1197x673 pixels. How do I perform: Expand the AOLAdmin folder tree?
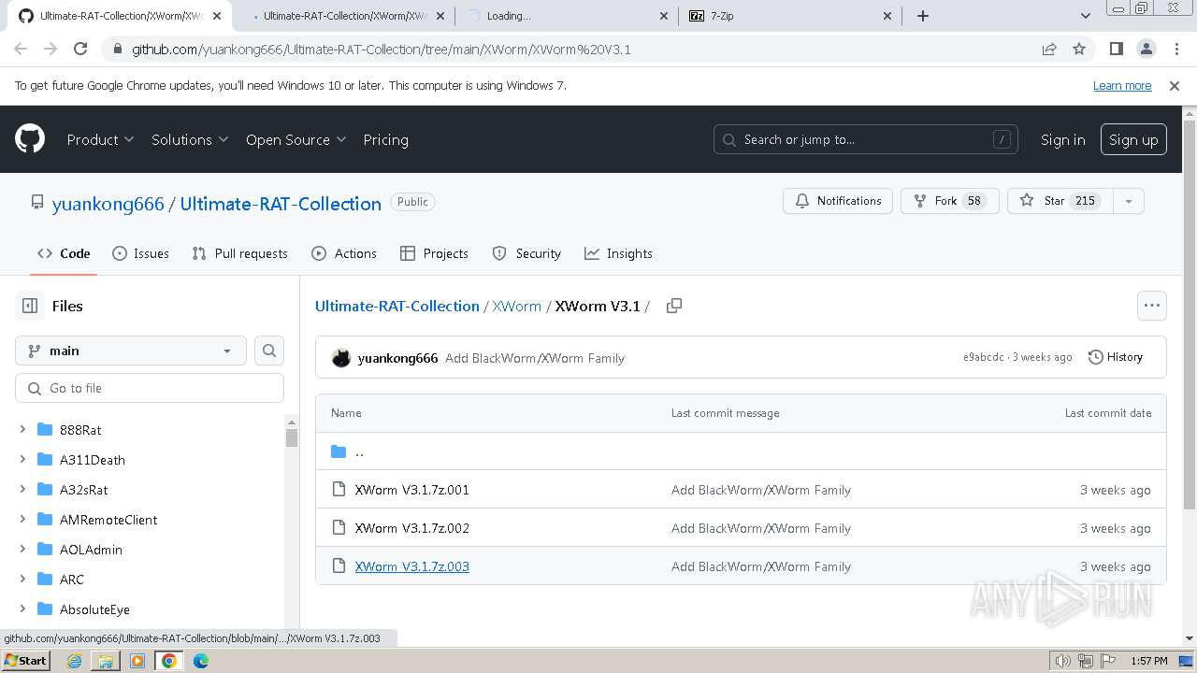(22, 550)
